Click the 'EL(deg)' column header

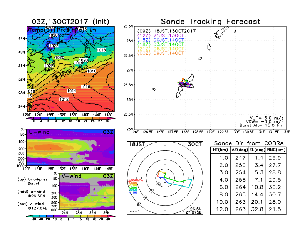pyautogui.click(x=257, y=150)
